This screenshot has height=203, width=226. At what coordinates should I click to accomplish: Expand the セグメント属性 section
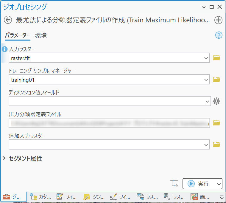pos(4,158)
